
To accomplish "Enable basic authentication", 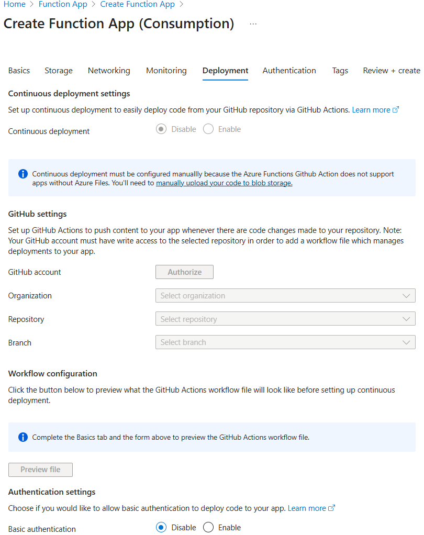I will point(208,527).
